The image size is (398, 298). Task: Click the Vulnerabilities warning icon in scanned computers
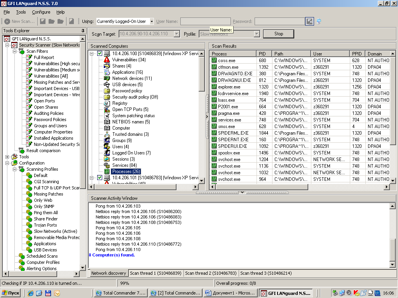(x=107, y=60)
